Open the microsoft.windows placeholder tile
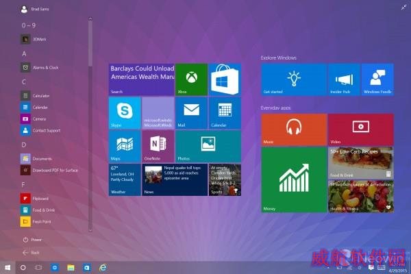This screenshot has width=411, height=274. pos(158,113)
